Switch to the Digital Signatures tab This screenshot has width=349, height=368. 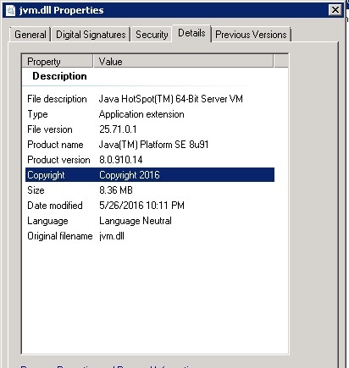pos(91,35)
